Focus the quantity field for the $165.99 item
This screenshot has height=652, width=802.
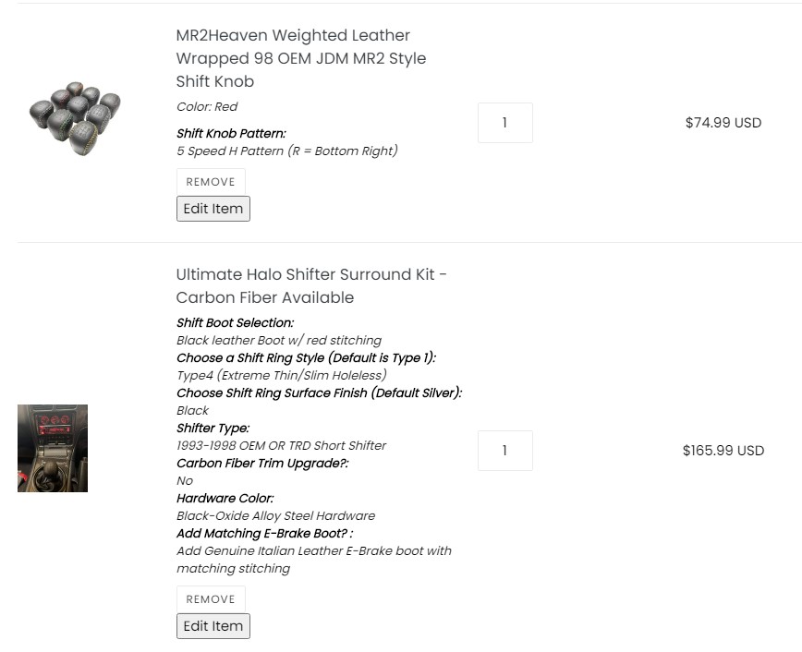click(504, 451)
